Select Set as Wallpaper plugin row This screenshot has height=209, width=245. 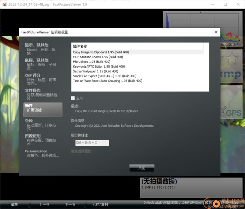point(138,71)
